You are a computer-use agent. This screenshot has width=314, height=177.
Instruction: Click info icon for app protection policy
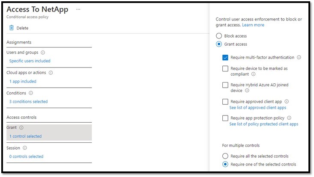click(289, 118)
